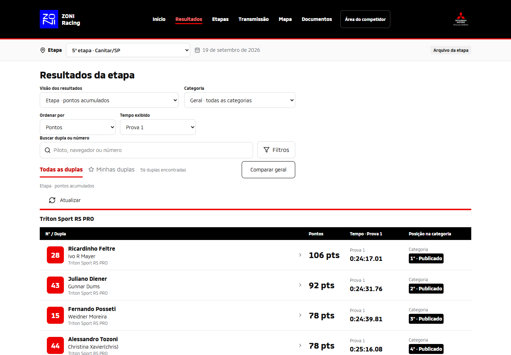The width and height of the screenshot is (511, 355).
Task: Click car number 43 badge
Action: pyautogui.click(x=55, y=285)
